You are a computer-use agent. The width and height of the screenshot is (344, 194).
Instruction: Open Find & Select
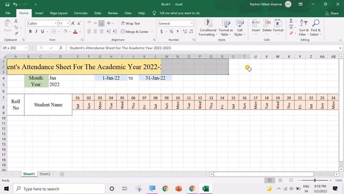tap(316, 27)
